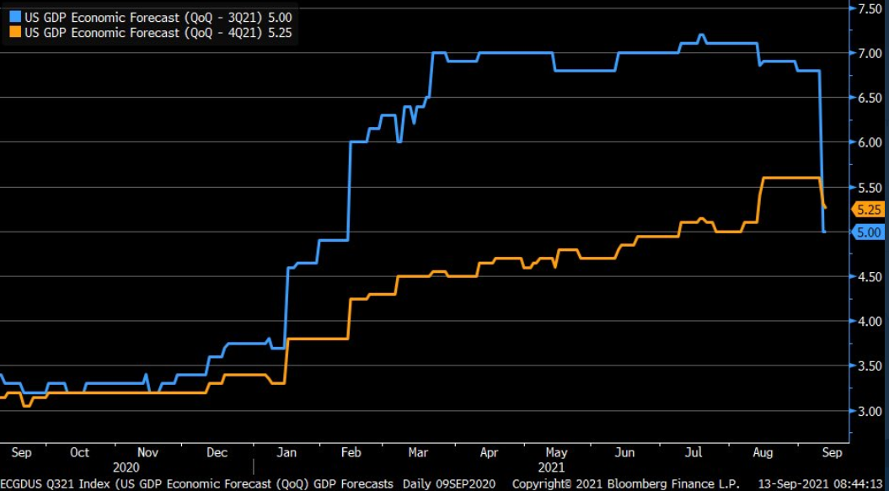Click the orange line's peak near 5.60
The width and height of the screenshot is (889, 491).
point(791,178)
